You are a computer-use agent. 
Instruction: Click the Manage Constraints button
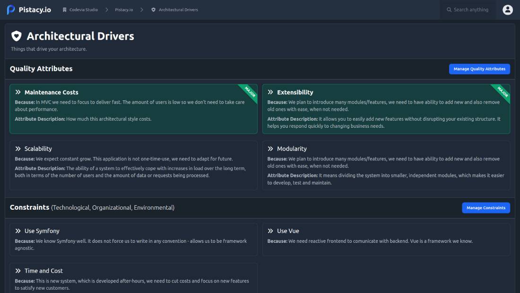[x=486, y=207]
